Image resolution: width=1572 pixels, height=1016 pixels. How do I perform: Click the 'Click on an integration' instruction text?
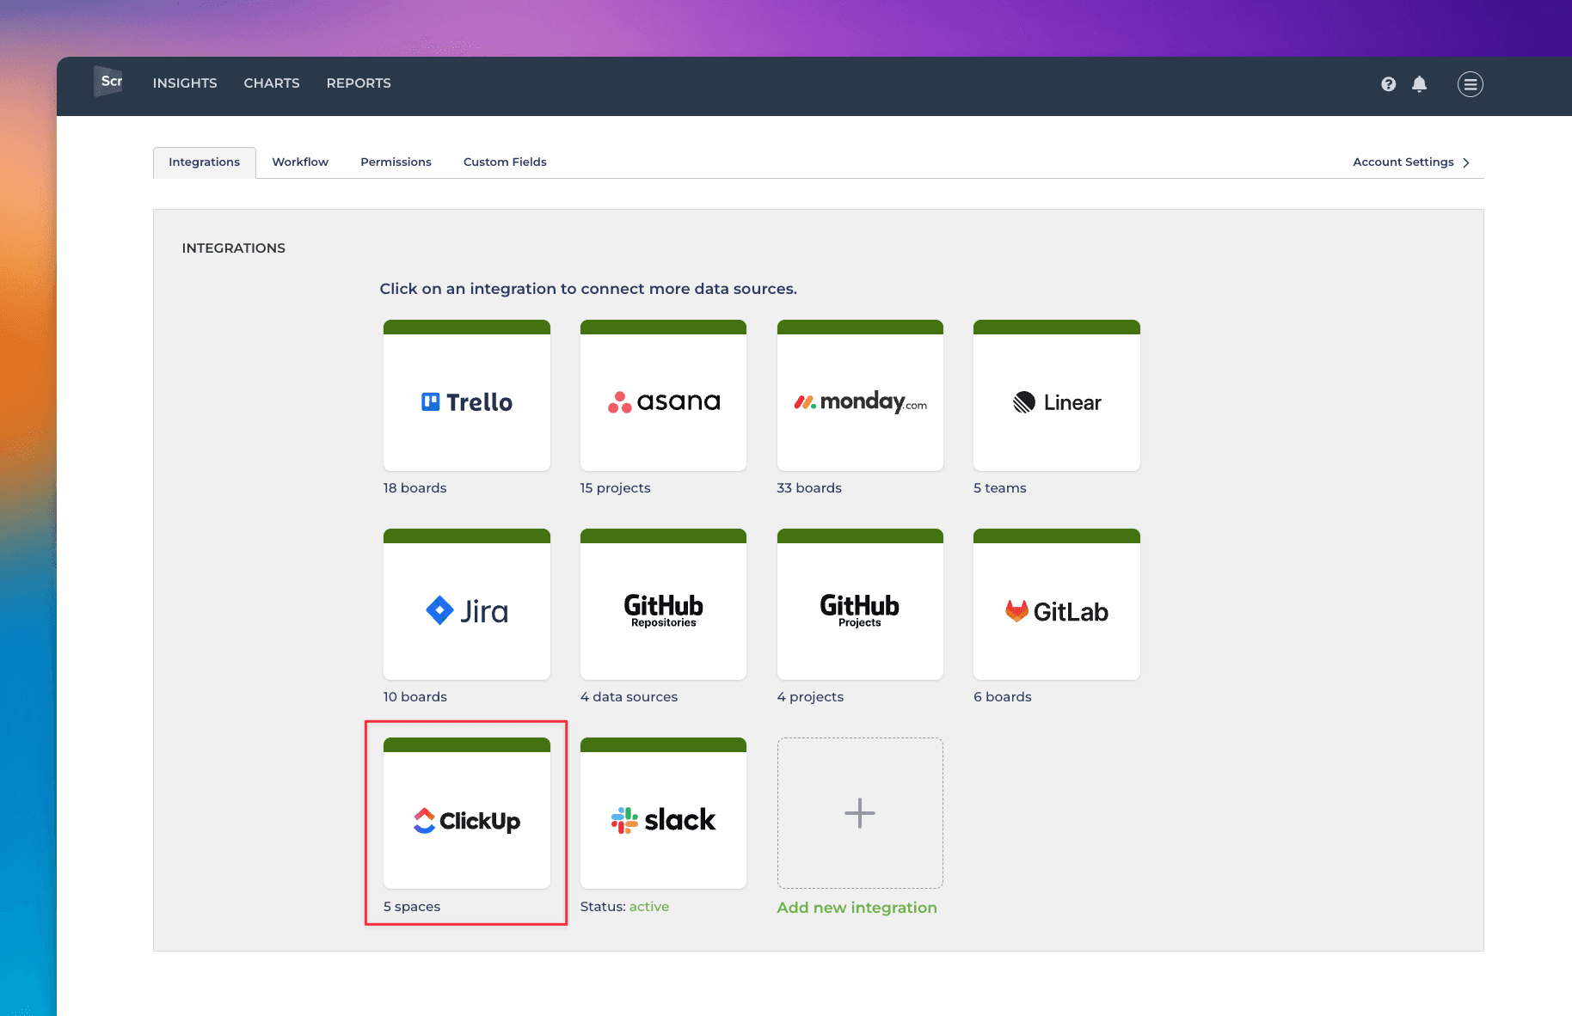coord(588,289)
